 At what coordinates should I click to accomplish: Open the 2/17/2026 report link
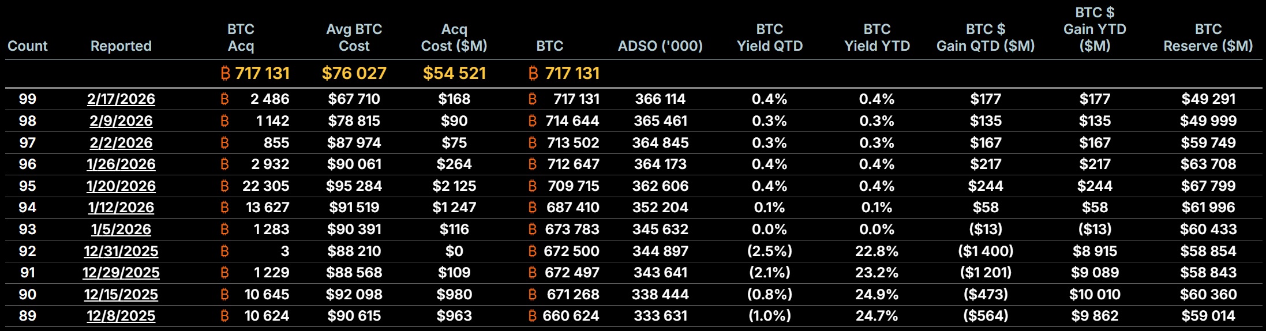pyautogui.click(x=121, y=99)
